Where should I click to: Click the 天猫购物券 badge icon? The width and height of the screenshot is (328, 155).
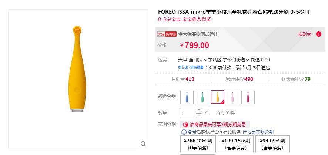click(x=167, y=34)
